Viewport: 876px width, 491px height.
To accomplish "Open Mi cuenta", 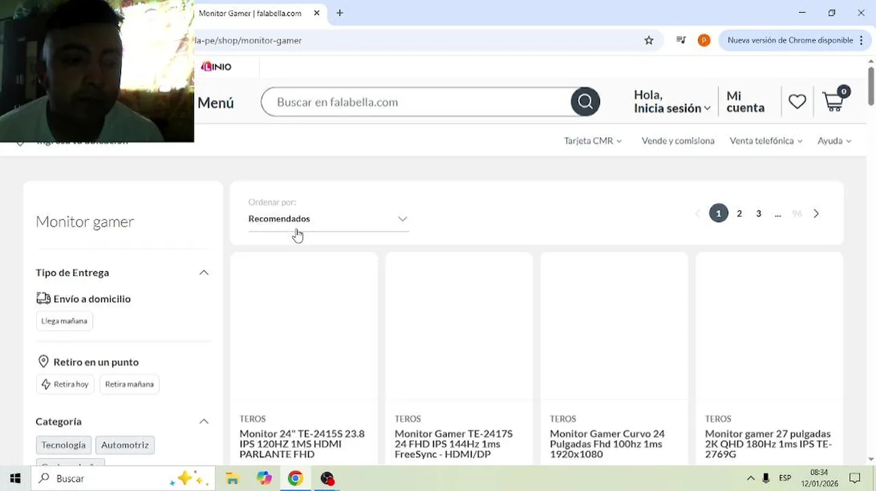I will click(745, 102).
